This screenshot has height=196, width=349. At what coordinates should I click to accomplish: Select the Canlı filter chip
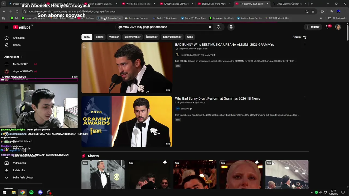coord(190,37)
